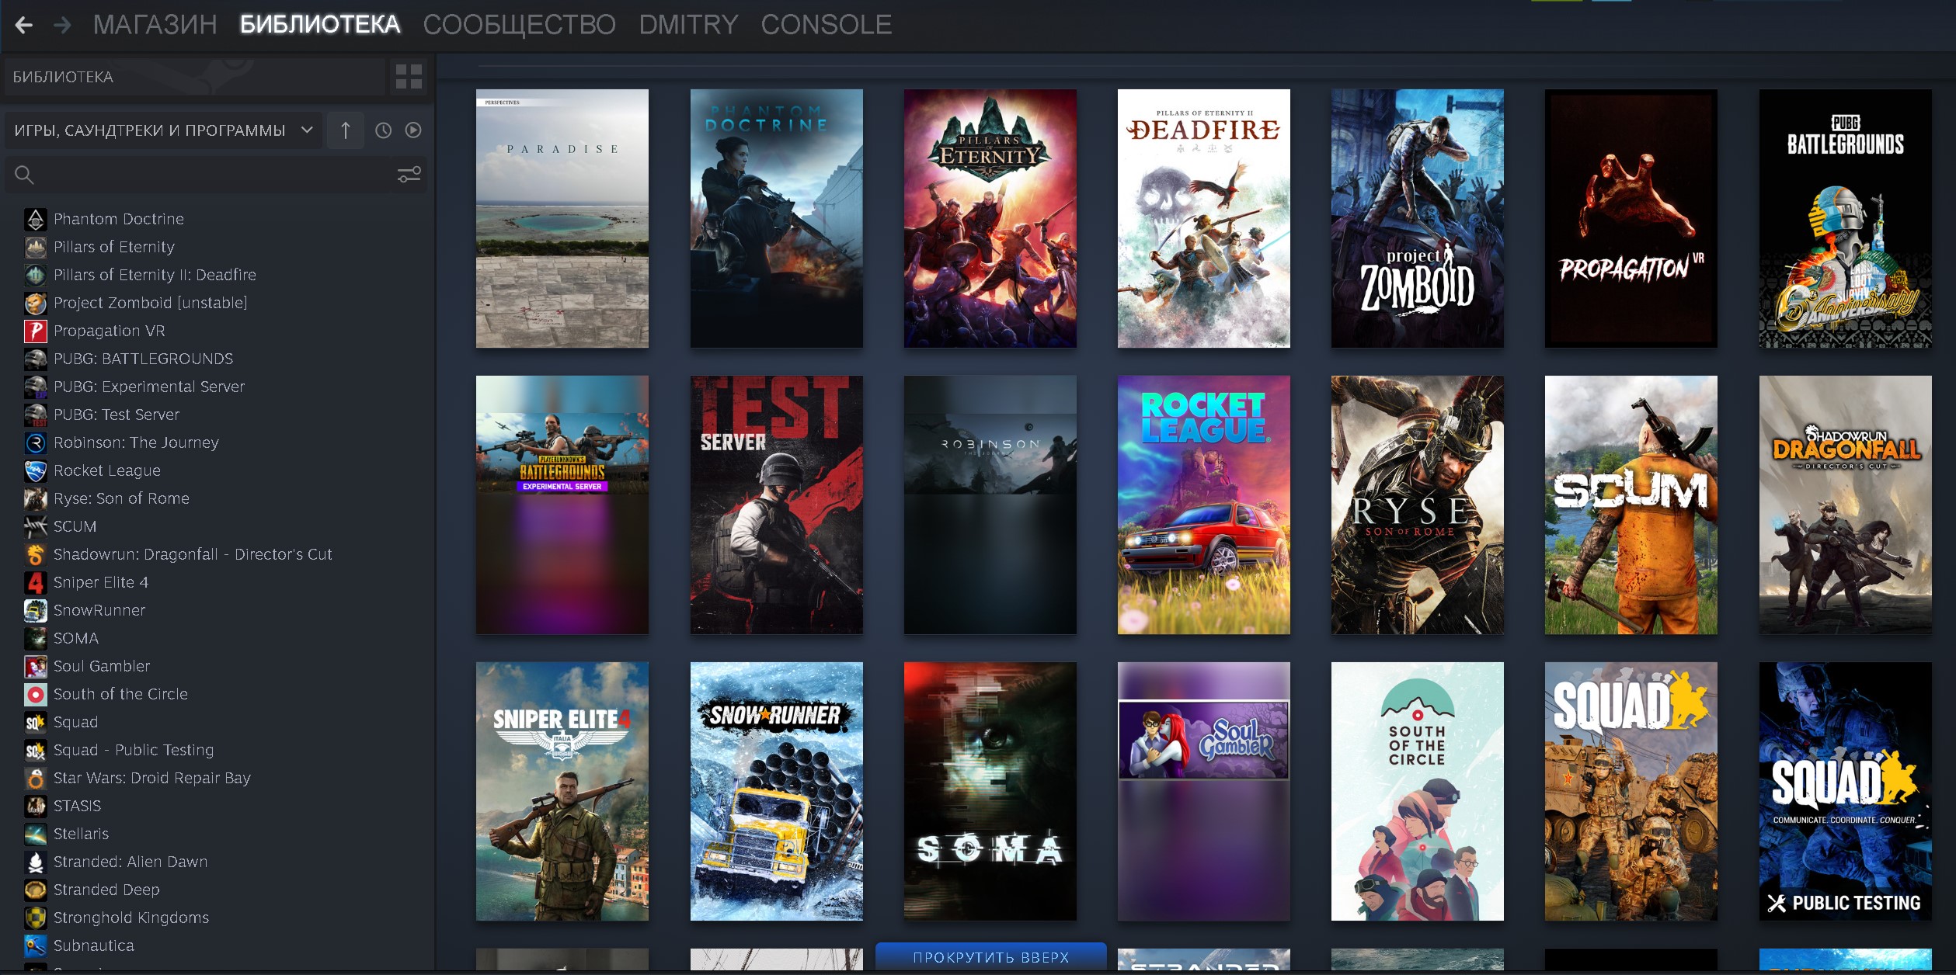Open the МАГАЗИН store tab
The height and width of the screenshot is (975, 1956).
(155, 25)
